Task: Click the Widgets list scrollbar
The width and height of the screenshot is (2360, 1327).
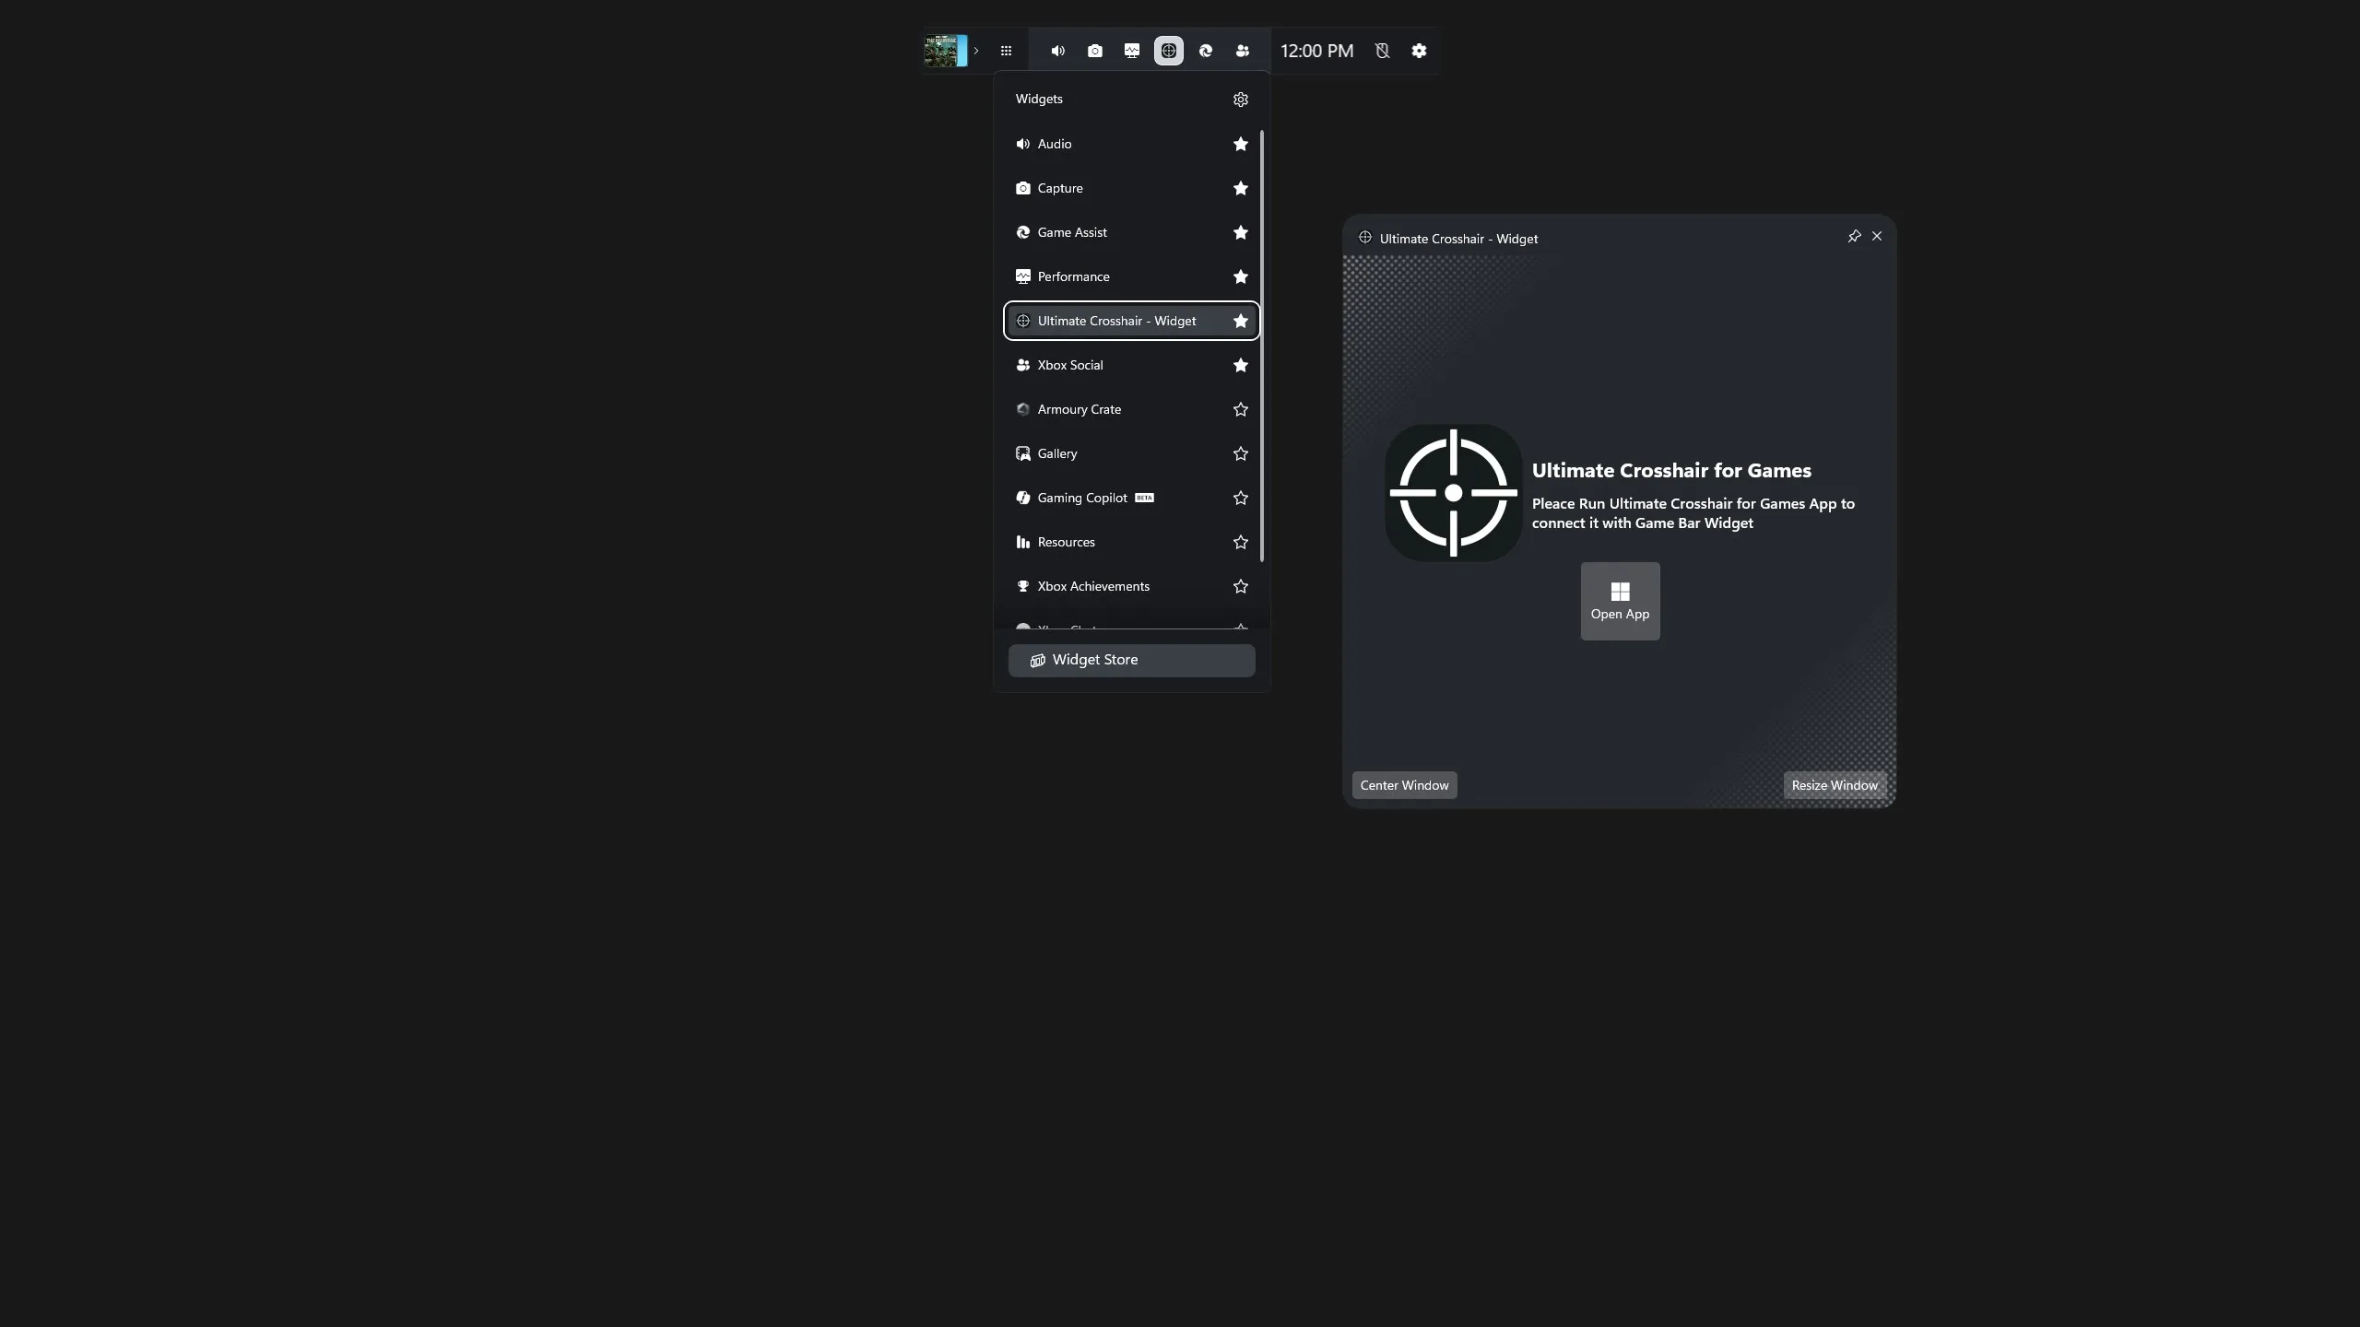Action: pos(1261,346)
